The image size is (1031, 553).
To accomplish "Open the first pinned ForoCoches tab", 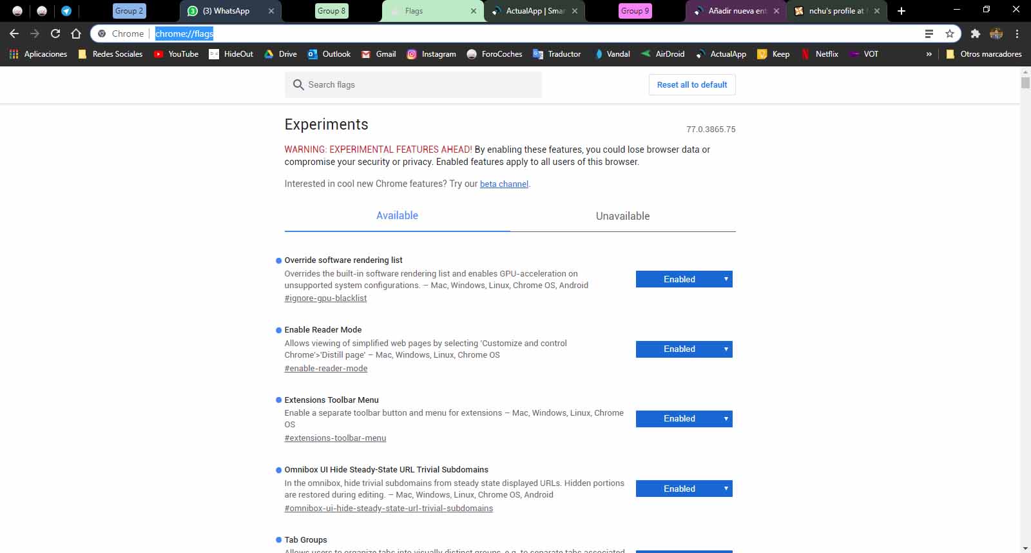I will pos(17,11).
